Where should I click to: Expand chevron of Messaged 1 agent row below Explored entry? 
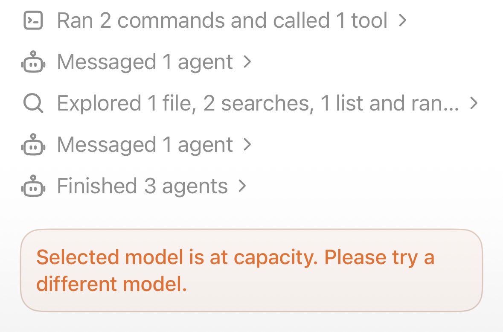(247, 145)
